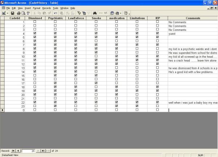Run Spelling check icon

(x=28, y=13)
